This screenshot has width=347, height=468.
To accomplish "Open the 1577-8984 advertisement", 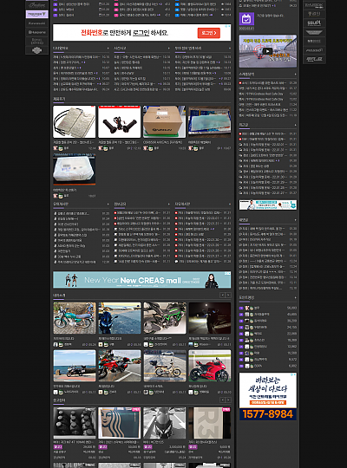I will tap(268, 396).
